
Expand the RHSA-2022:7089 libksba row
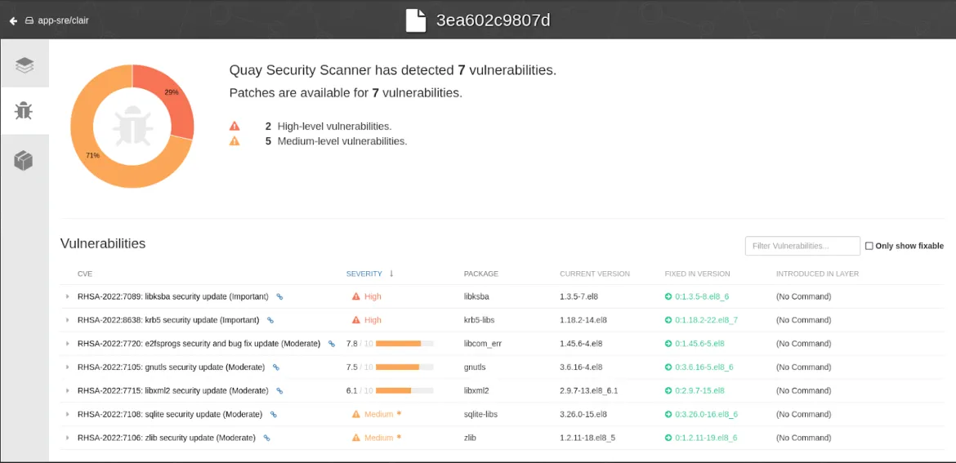(68, 297)
